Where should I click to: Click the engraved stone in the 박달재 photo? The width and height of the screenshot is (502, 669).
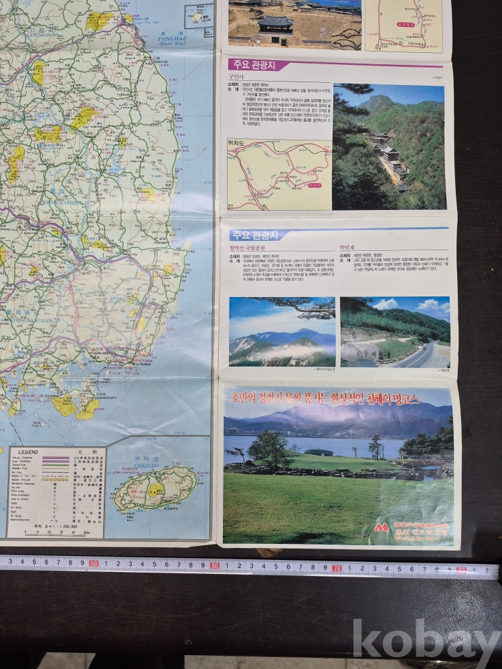click(362, 353)
